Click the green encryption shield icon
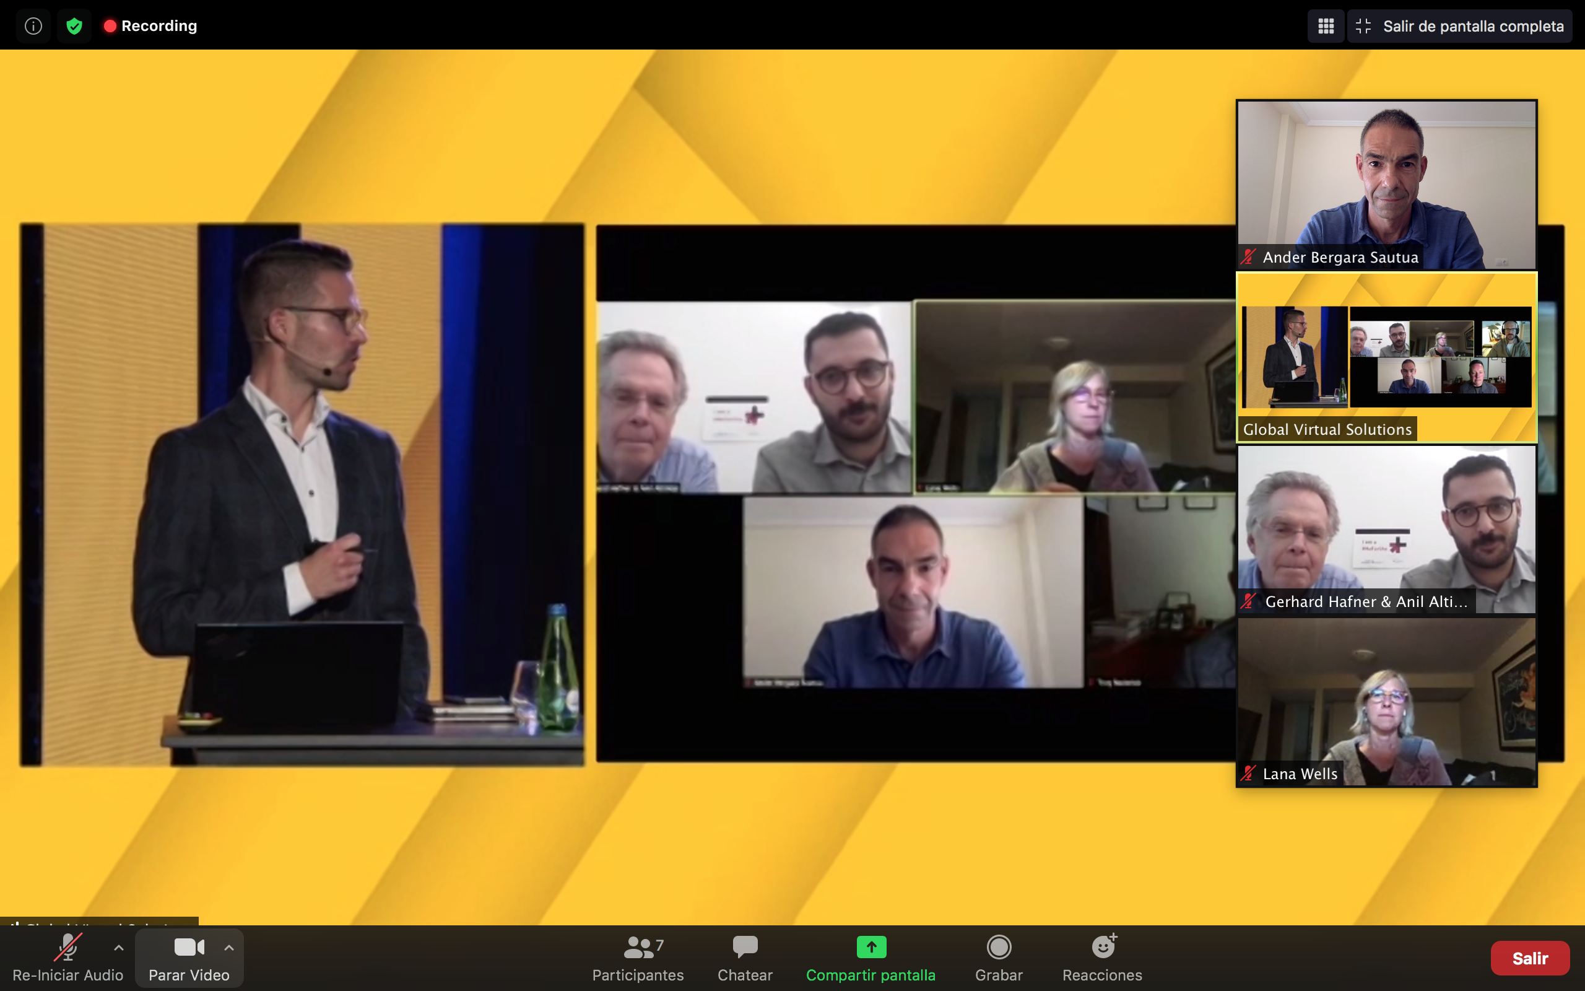1585x991 pixels. [74, 25]
